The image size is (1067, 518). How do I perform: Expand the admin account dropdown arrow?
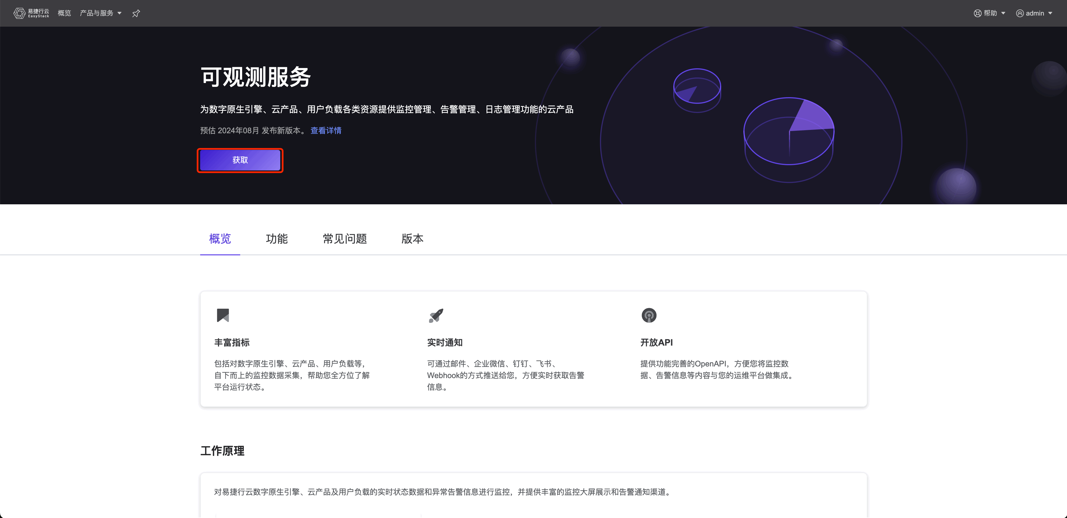coord(1050,13)
